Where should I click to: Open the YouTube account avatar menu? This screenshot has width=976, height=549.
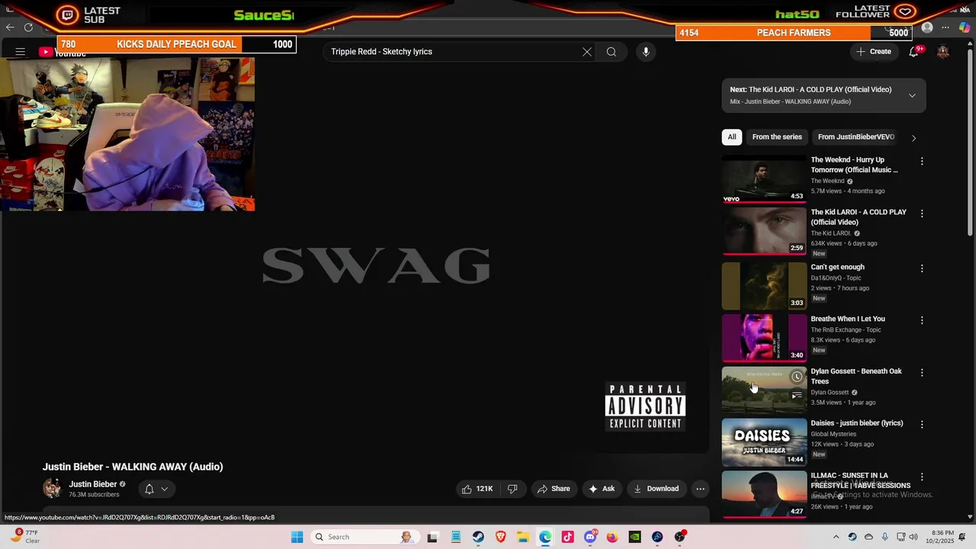[943, 52]
